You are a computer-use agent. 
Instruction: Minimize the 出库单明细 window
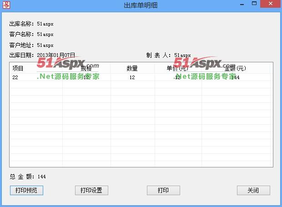[x=242, y=4]
